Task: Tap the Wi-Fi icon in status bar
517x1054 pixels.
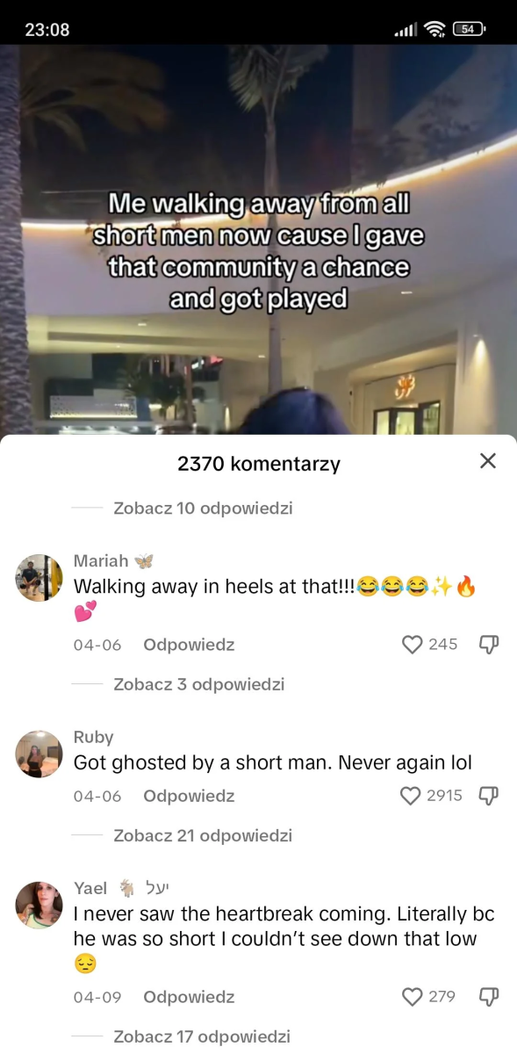Action: click(x=434, y=29)
